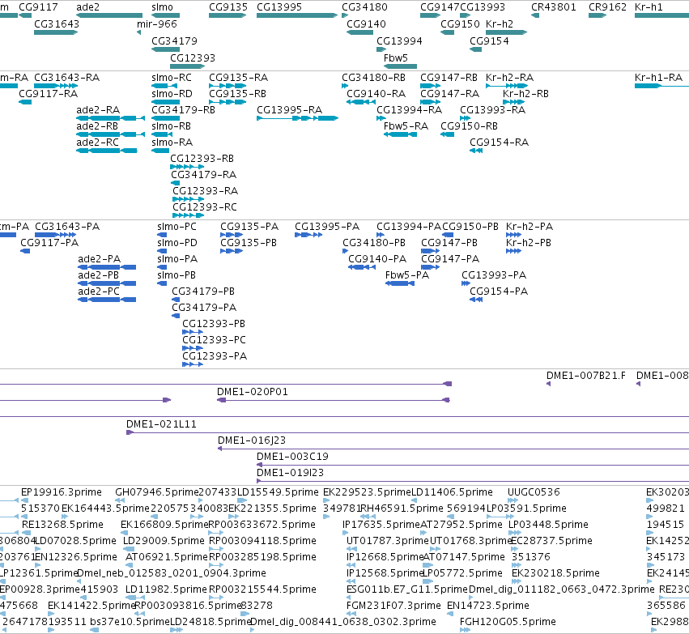Click the Kr-h2-PA protein label
The width and height of the screenshot is (689, 634).
530,227
